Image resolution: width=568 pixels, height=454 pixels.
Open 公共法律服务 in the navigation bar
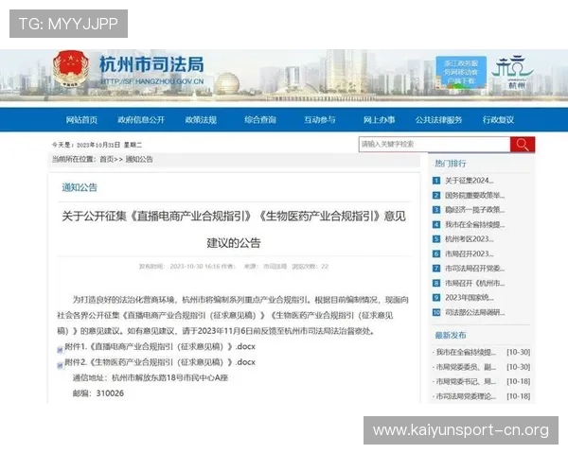[x=438, y=120]
